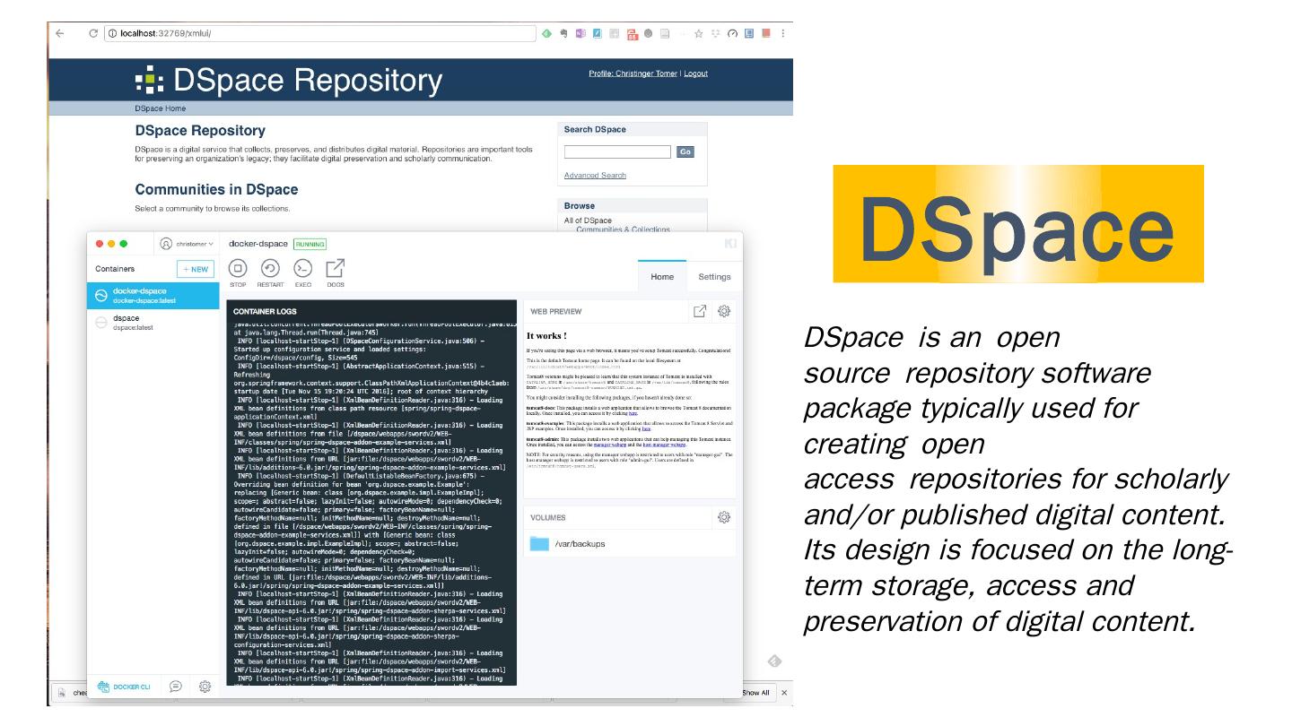Switch to the Settings tab
Viewport: 1292px width, 726px height.
pyautogui.click(x=714, y=277)
